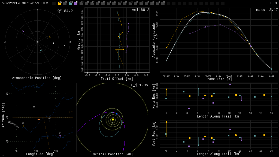Click the mass -3.17 readout
The height and width of the screenshot is (157, 279).
tap(267, 10)
